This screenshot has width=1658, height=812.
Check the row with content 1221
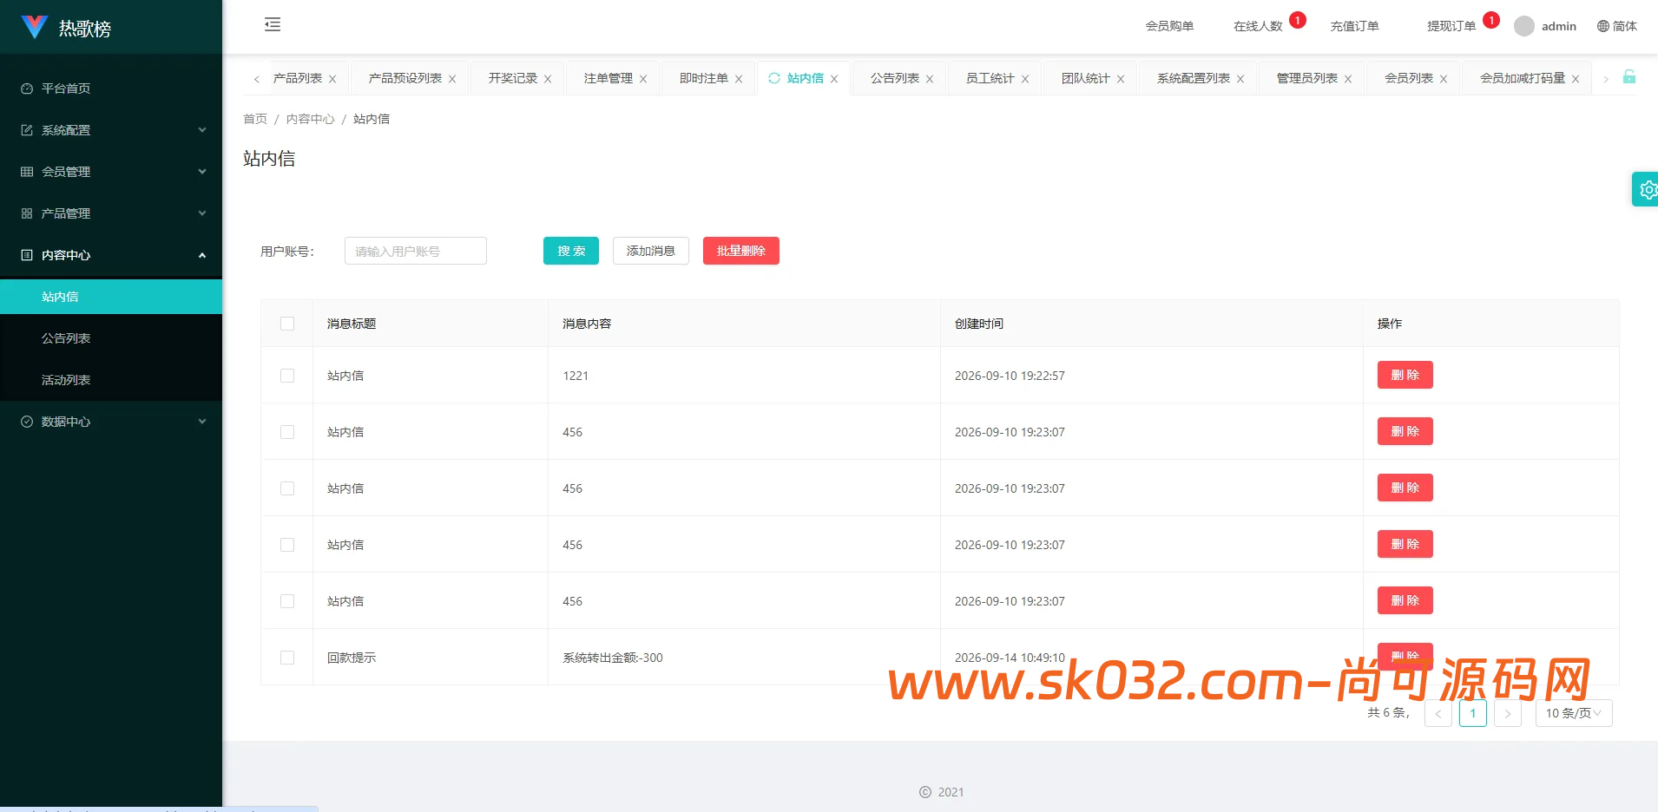click(x=287, y=376)
